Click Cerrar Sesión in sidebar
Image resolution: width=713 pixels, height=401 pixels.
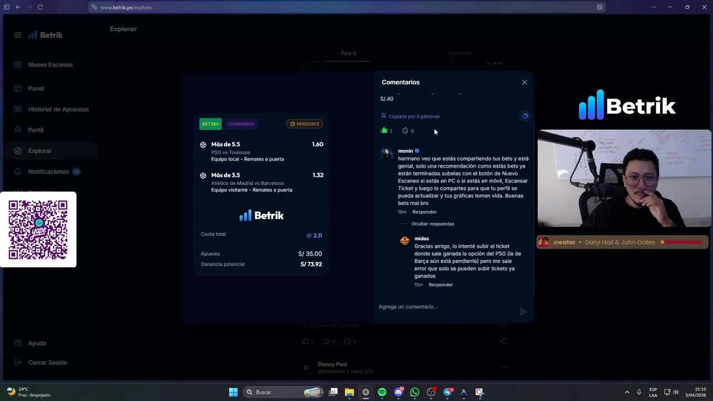pyautogui.click(x=48, y=363)
